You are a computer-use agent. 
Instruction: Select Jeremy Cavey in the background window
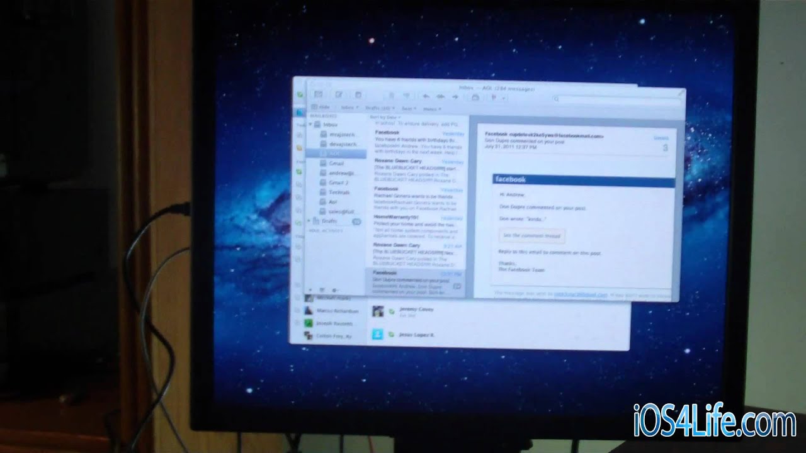click(x=416, y=310)
